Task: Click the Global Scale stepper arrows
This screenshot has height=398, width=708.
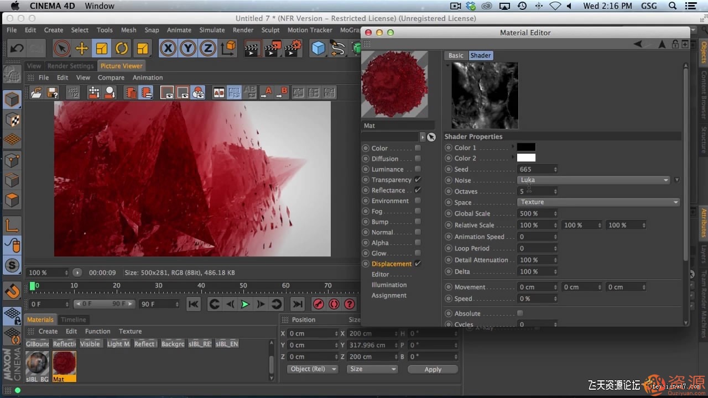Action: coord(555,213)
